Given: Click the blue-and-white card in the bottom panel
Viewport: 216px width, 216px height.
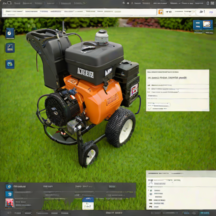Looking at the screenshot, I should 88,203.
